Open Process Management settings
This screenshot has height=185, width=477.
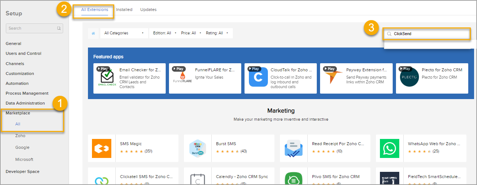tap(27, 93)
